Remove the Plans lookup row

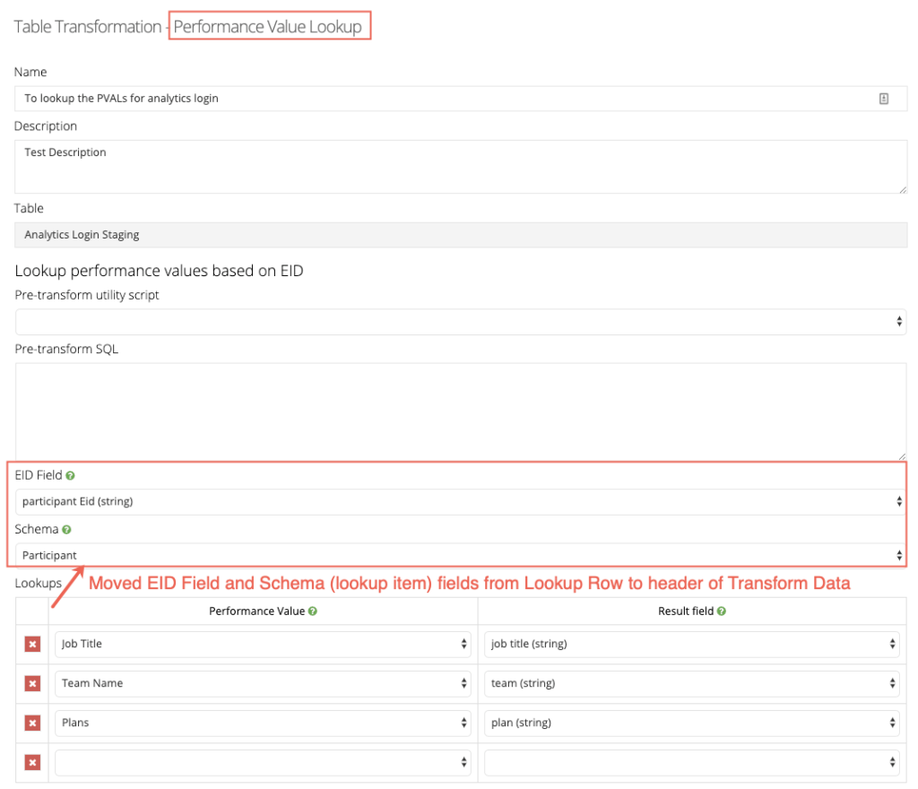[32, 723]
